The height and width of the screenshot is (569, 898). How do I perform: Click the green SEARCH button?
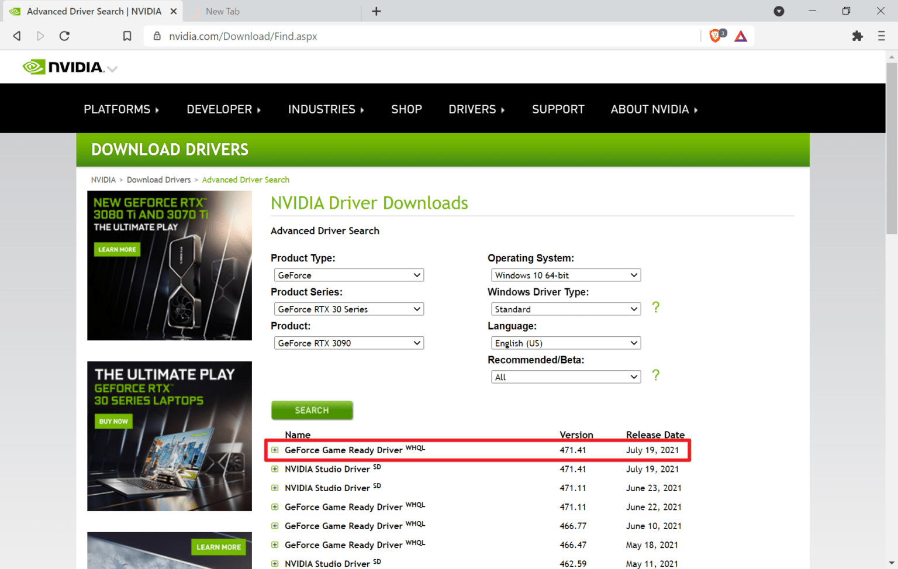(x=312, y=411)
